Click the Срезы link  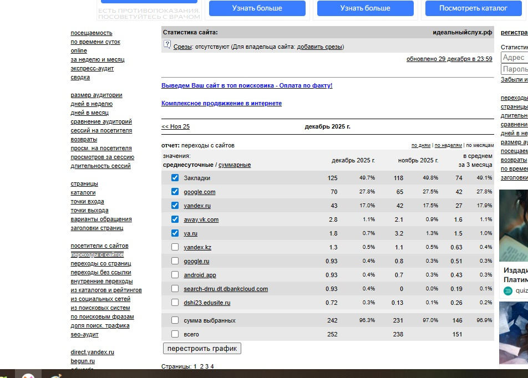click(x=182, y=47)
